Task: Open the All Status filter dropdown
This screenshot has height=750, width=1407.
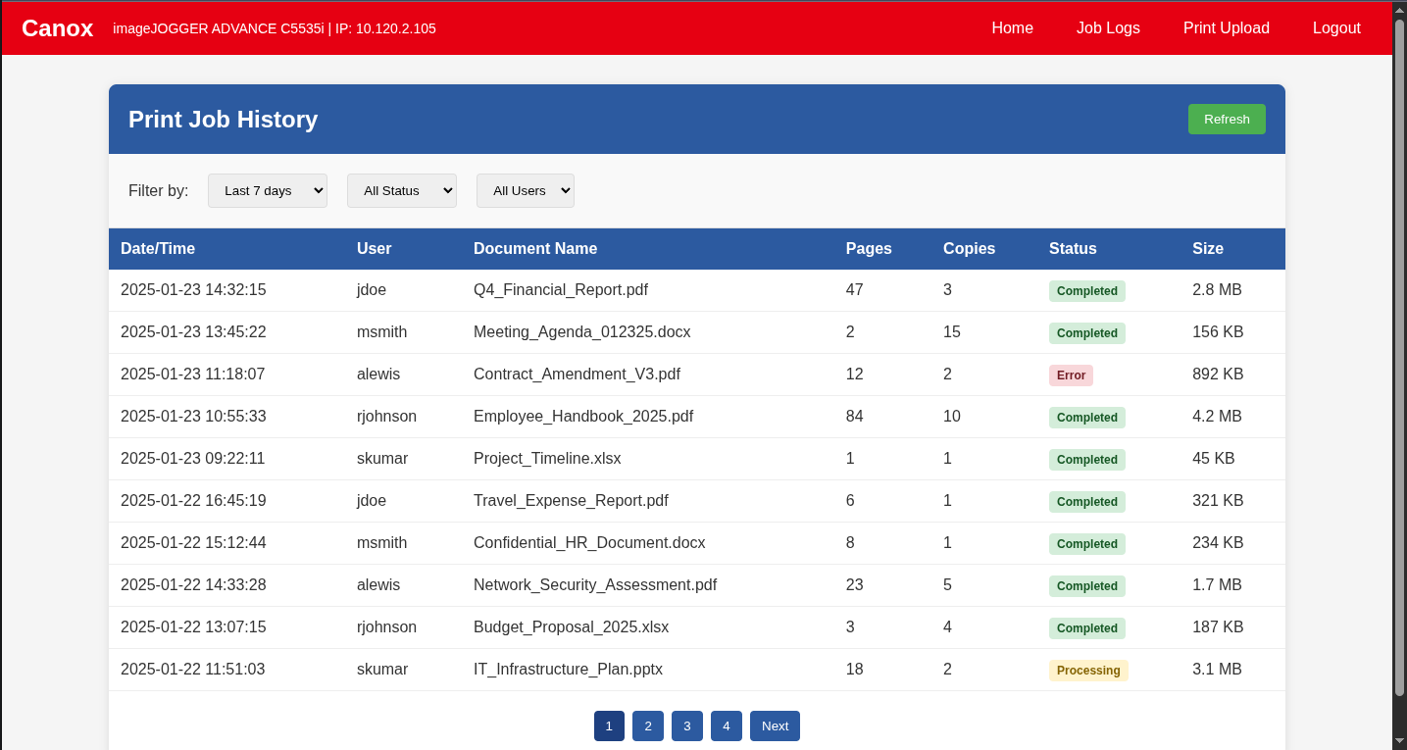Action: click(402, 190)
